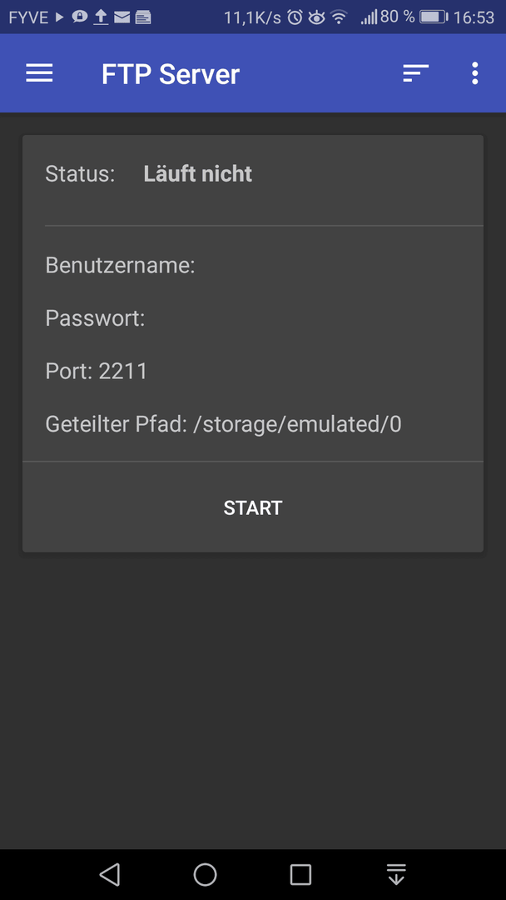Tap the sort/filter icon in app bar
Screen dimensions: 506x900
[415, 73]
